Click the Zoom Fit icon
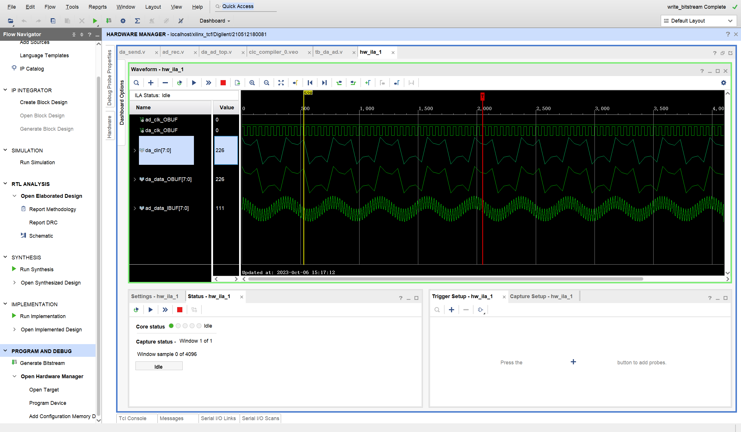 click(281, 83)
